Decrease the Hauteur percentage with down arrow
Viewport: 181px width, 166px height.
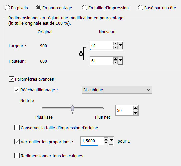coord(115,63)
